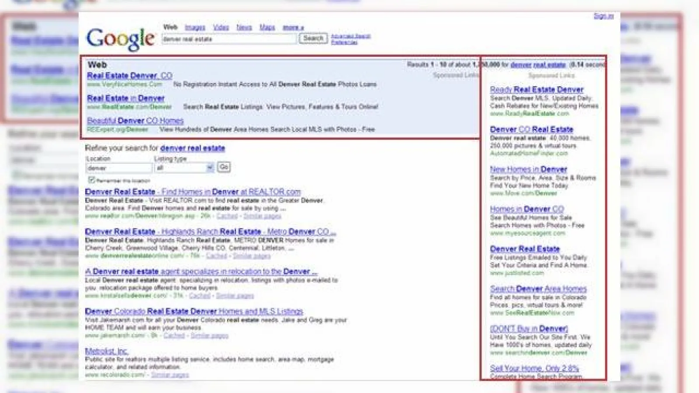Click the Location field containing denver

click(x=119, y=168)
